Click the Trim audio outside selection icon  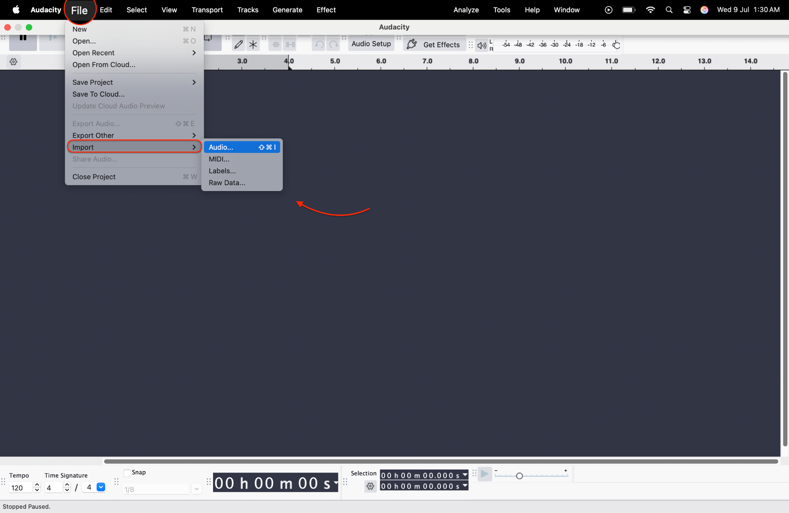coord(276,45)
